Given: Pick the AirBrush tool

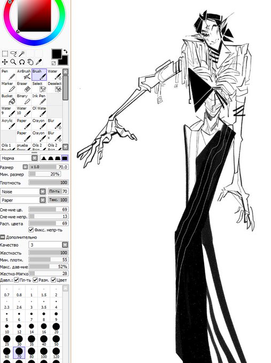Looking at the screenshot, I should (24, 75).
